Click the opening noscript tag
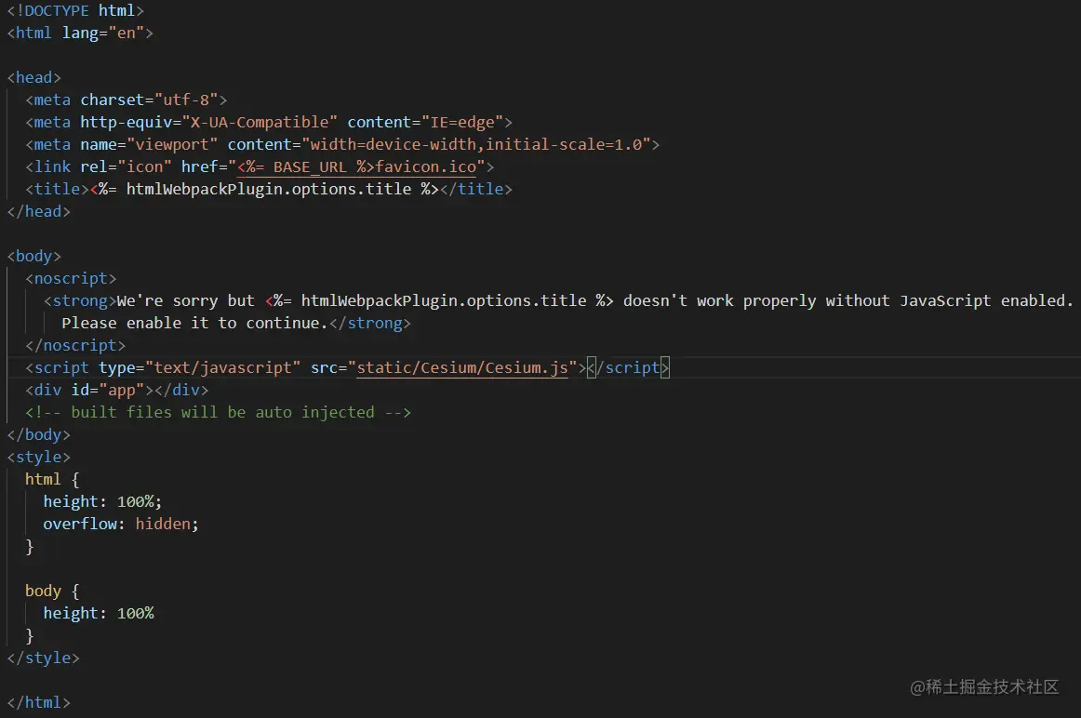Image resolution: width=1081 pixels, height=718 pixels. 71,278
